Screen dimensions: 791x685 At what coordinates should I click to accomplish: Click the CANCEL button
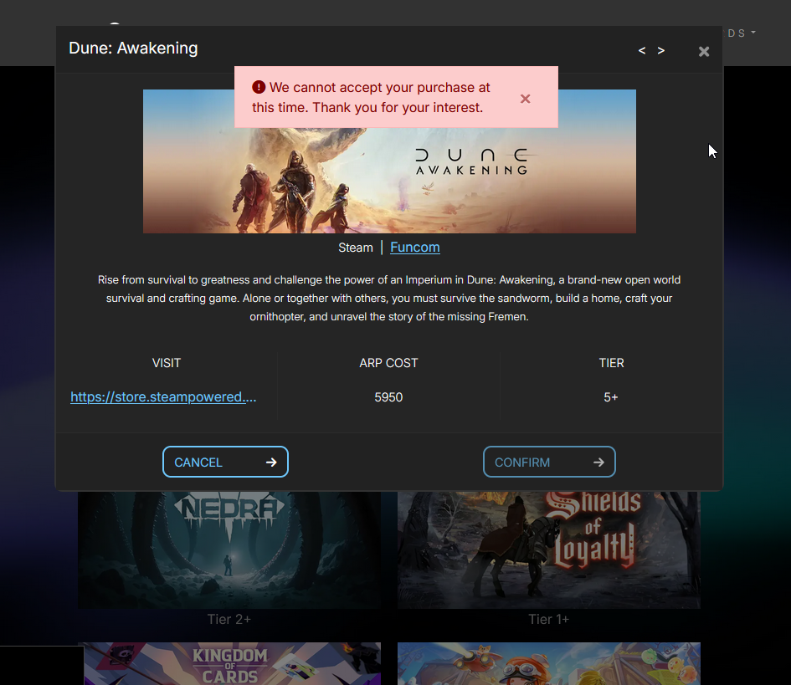point(225,462)
